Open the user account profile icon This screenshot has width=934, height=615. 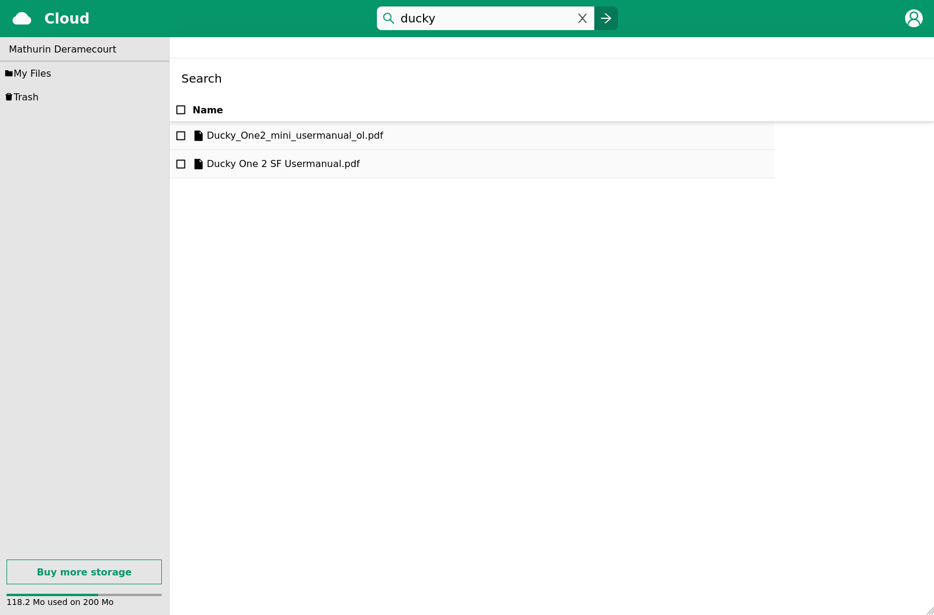[913, 18]
